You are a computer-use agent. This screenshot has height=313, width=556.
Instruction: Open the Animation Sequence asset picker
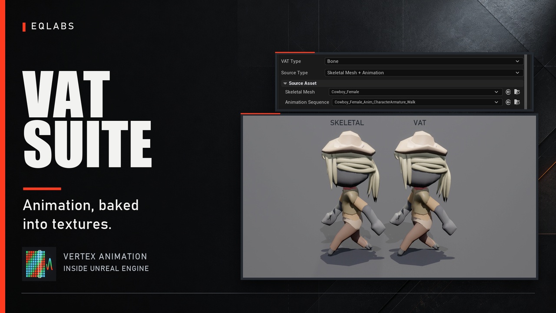coord(417,102)
